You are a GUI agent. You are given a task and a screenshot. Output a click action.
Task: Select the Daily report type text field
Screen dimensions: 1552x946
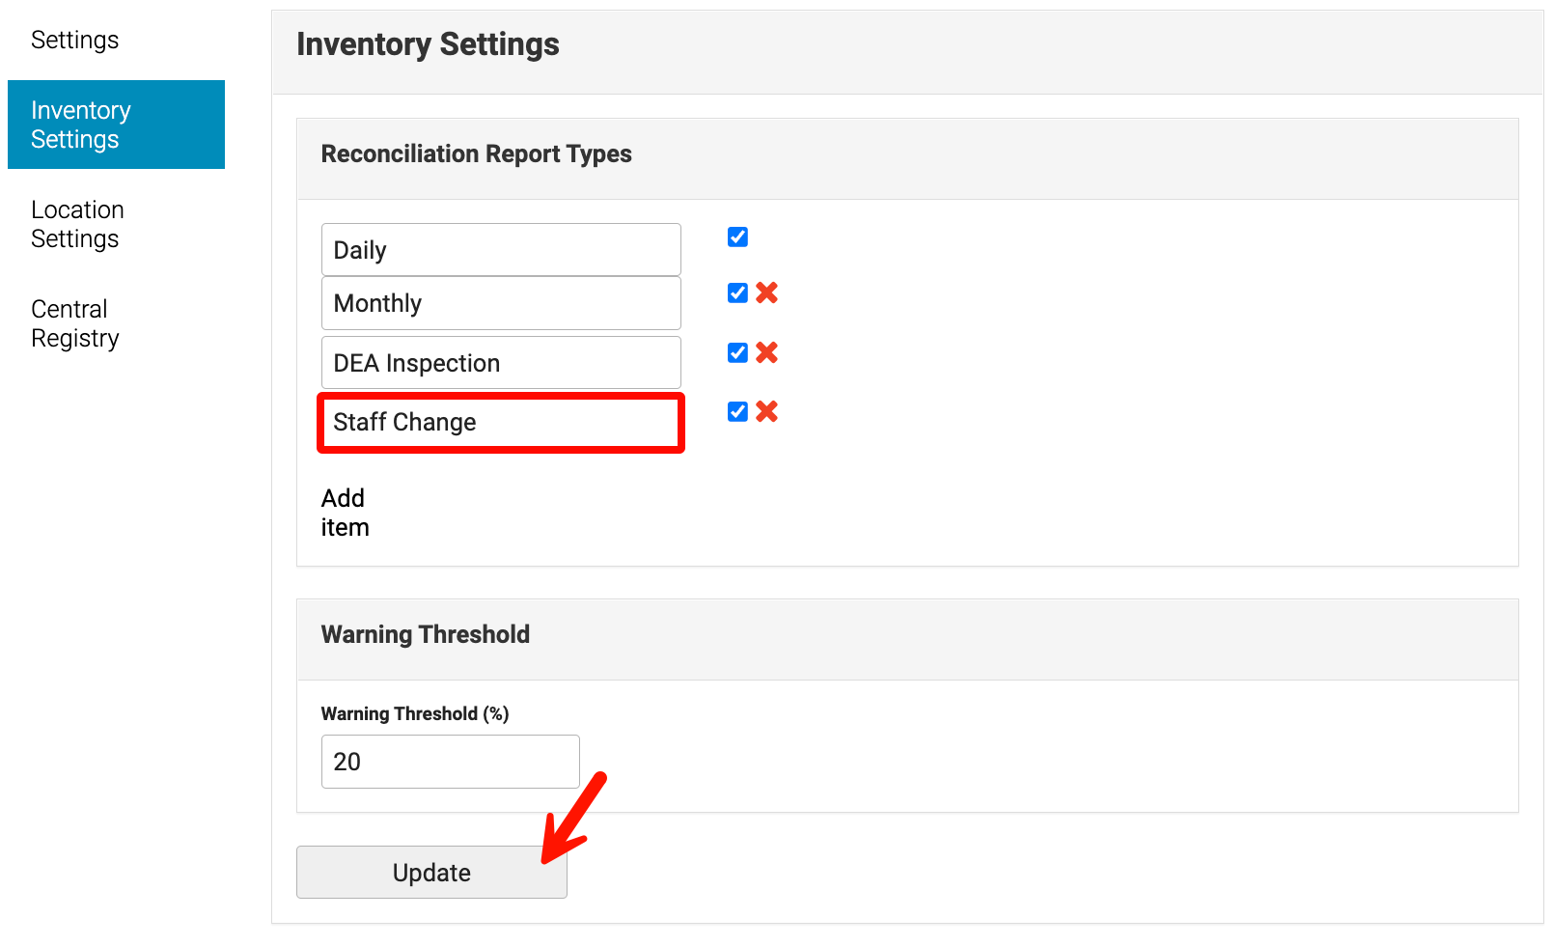click(x=500, y=249)
